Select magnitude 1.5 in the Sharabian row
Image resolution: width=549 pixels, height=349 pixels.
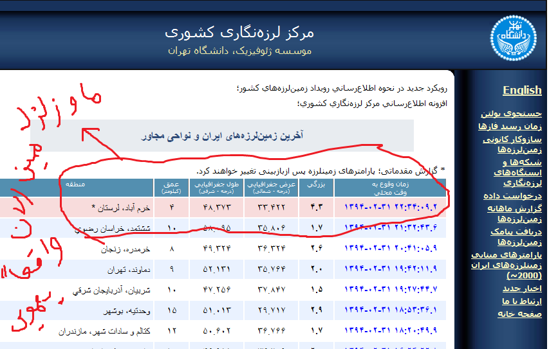[316, 290]
